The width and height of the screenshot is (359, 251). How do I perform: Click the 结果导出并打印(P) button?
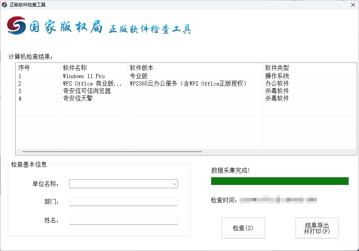click(x=317, y=228)
